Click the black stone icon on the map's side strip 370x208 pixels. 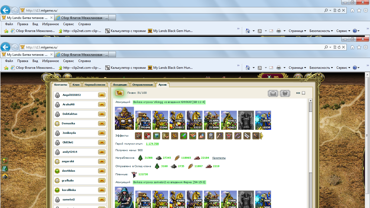coord(5,176)
